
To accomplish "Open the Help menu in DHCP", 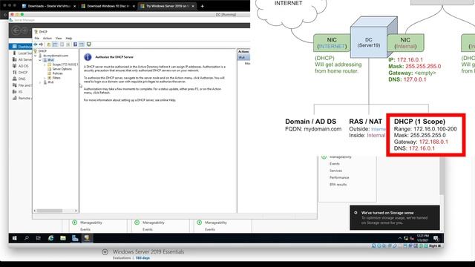I will (69, 39).
